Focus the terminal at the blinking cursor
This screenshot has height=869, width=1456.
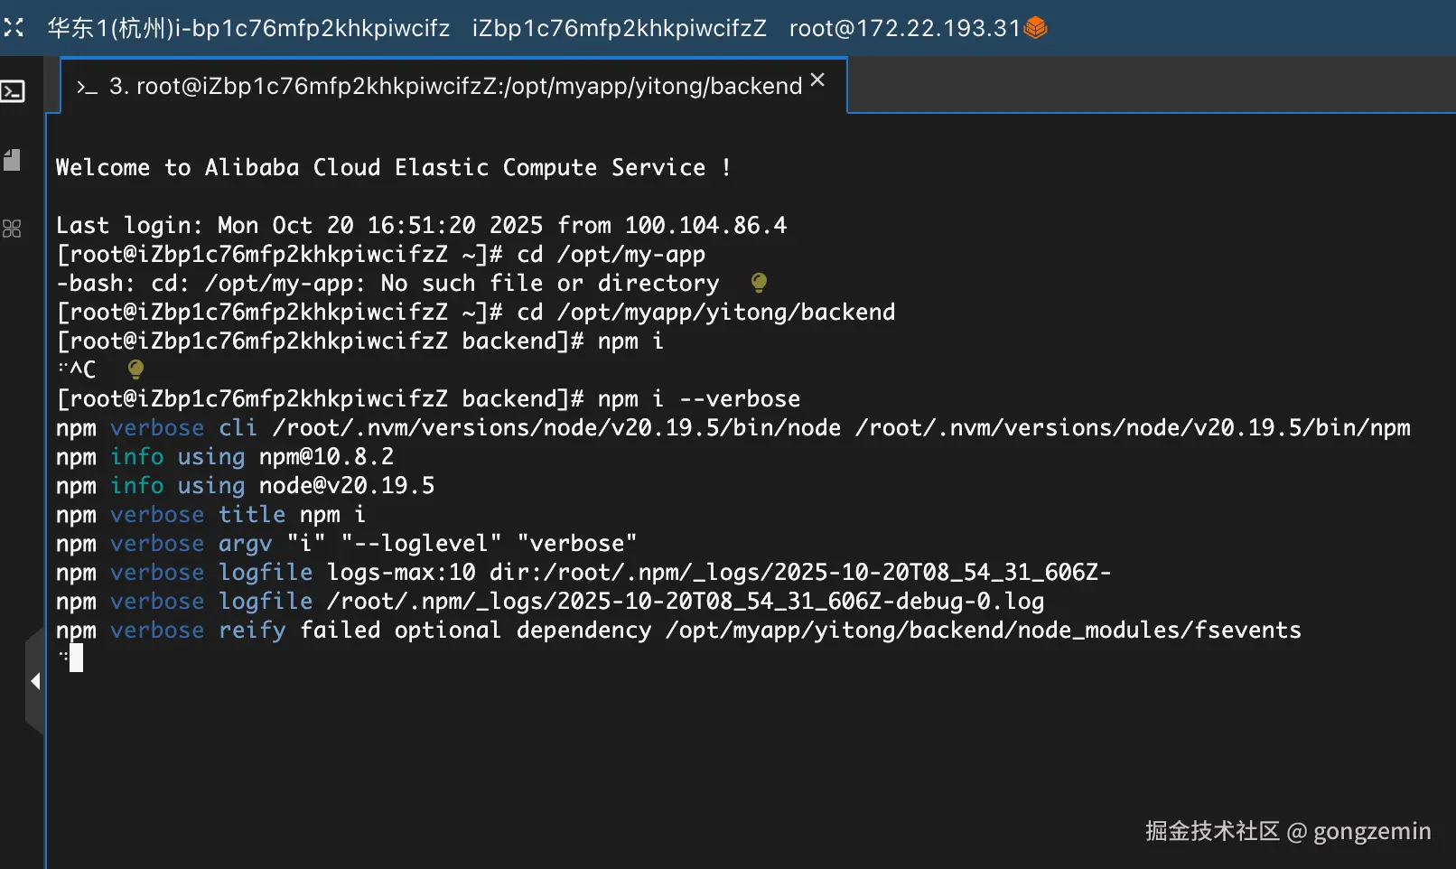pos(76,659)
